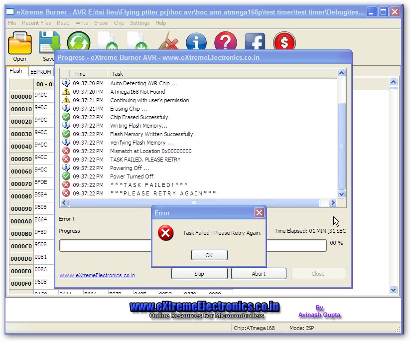Screen dimensions: 411x342
Task: Click main window hex view scroll up arrow
Action: (393, 82)
